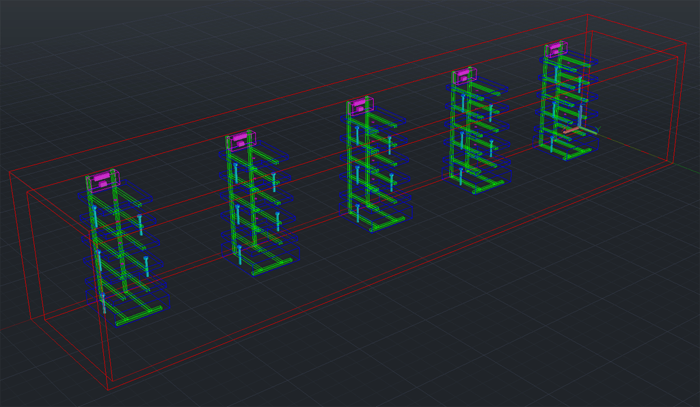The image size is (700, 407).
Task: Select the magenta box atop the rightmost rack
Action: click(x=555, y=48)
